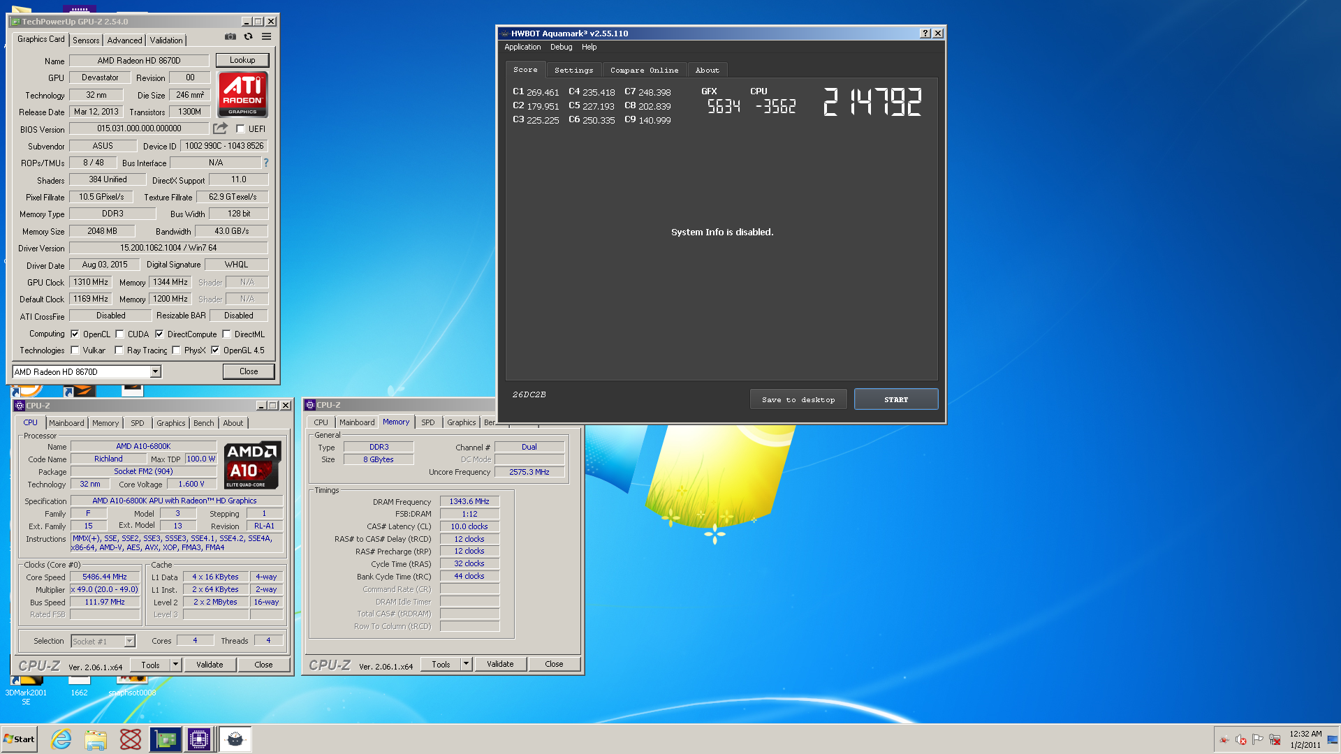Open the Start menu
The height and width of the screenshot is (754, 1341).
[x=20, y=739]
